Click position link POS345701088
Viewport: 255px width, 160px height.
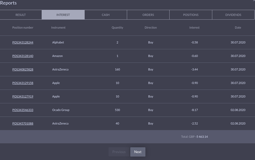tap(23, 123)
